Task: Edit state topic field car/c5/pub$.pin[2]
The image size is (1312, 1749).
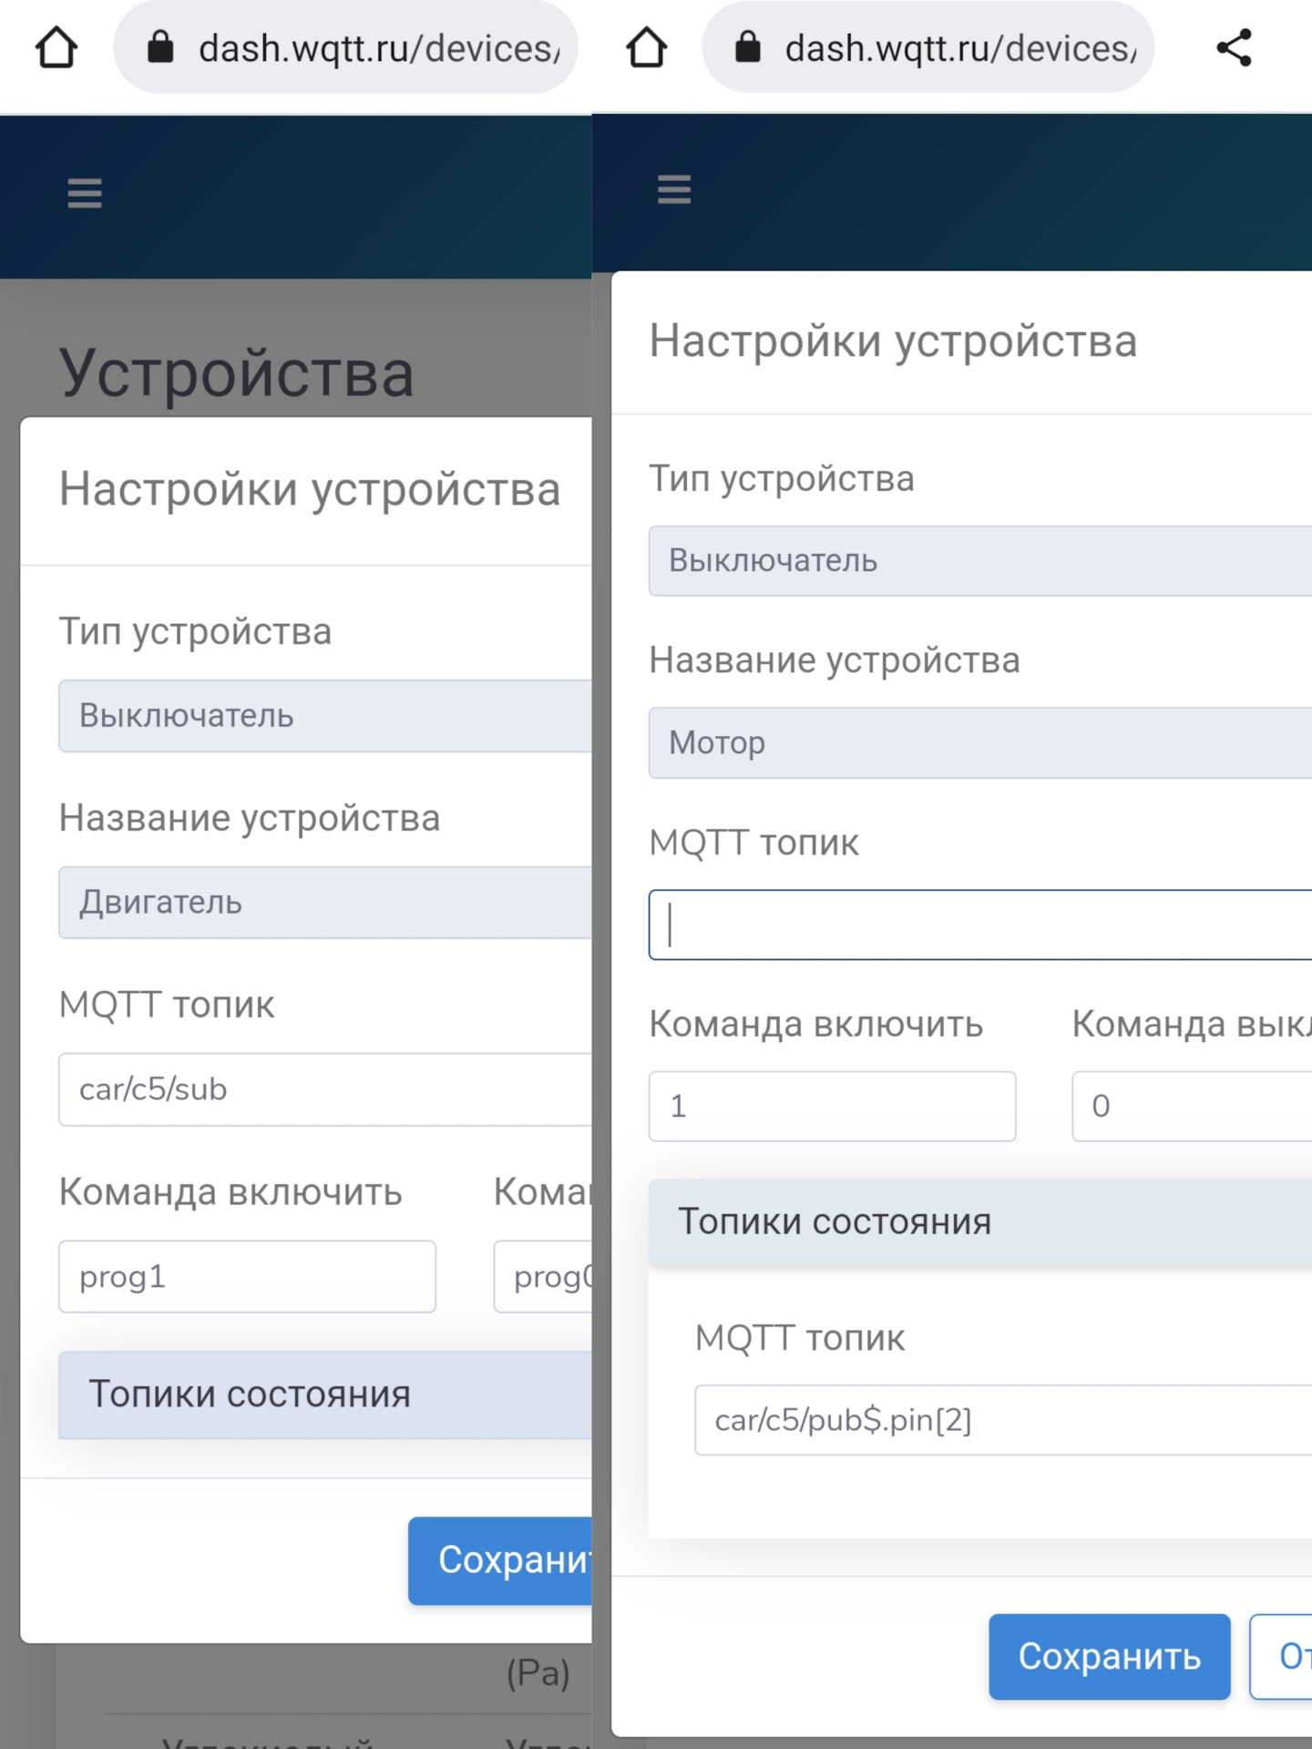Action: 1003,1420
